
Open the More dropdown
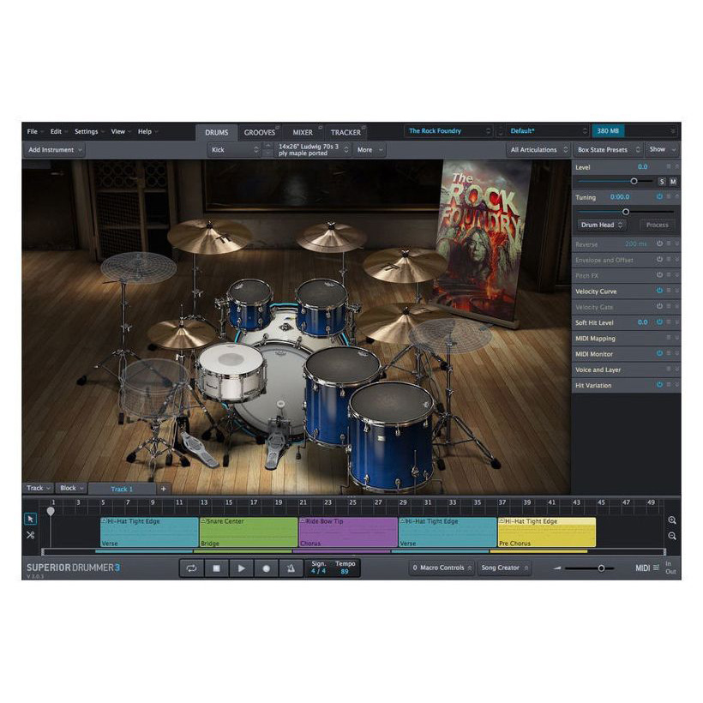pos(370,150)
